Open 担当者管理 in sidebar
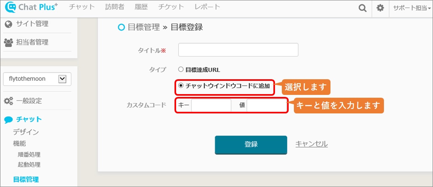Image resolution: width=433 pixels, height=187 pixels. pos(32,42)
